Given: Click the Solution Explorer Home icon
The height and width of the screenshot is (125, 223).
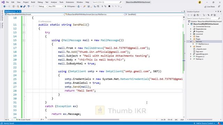Looking at the screenshot, I should click(194, 15).
